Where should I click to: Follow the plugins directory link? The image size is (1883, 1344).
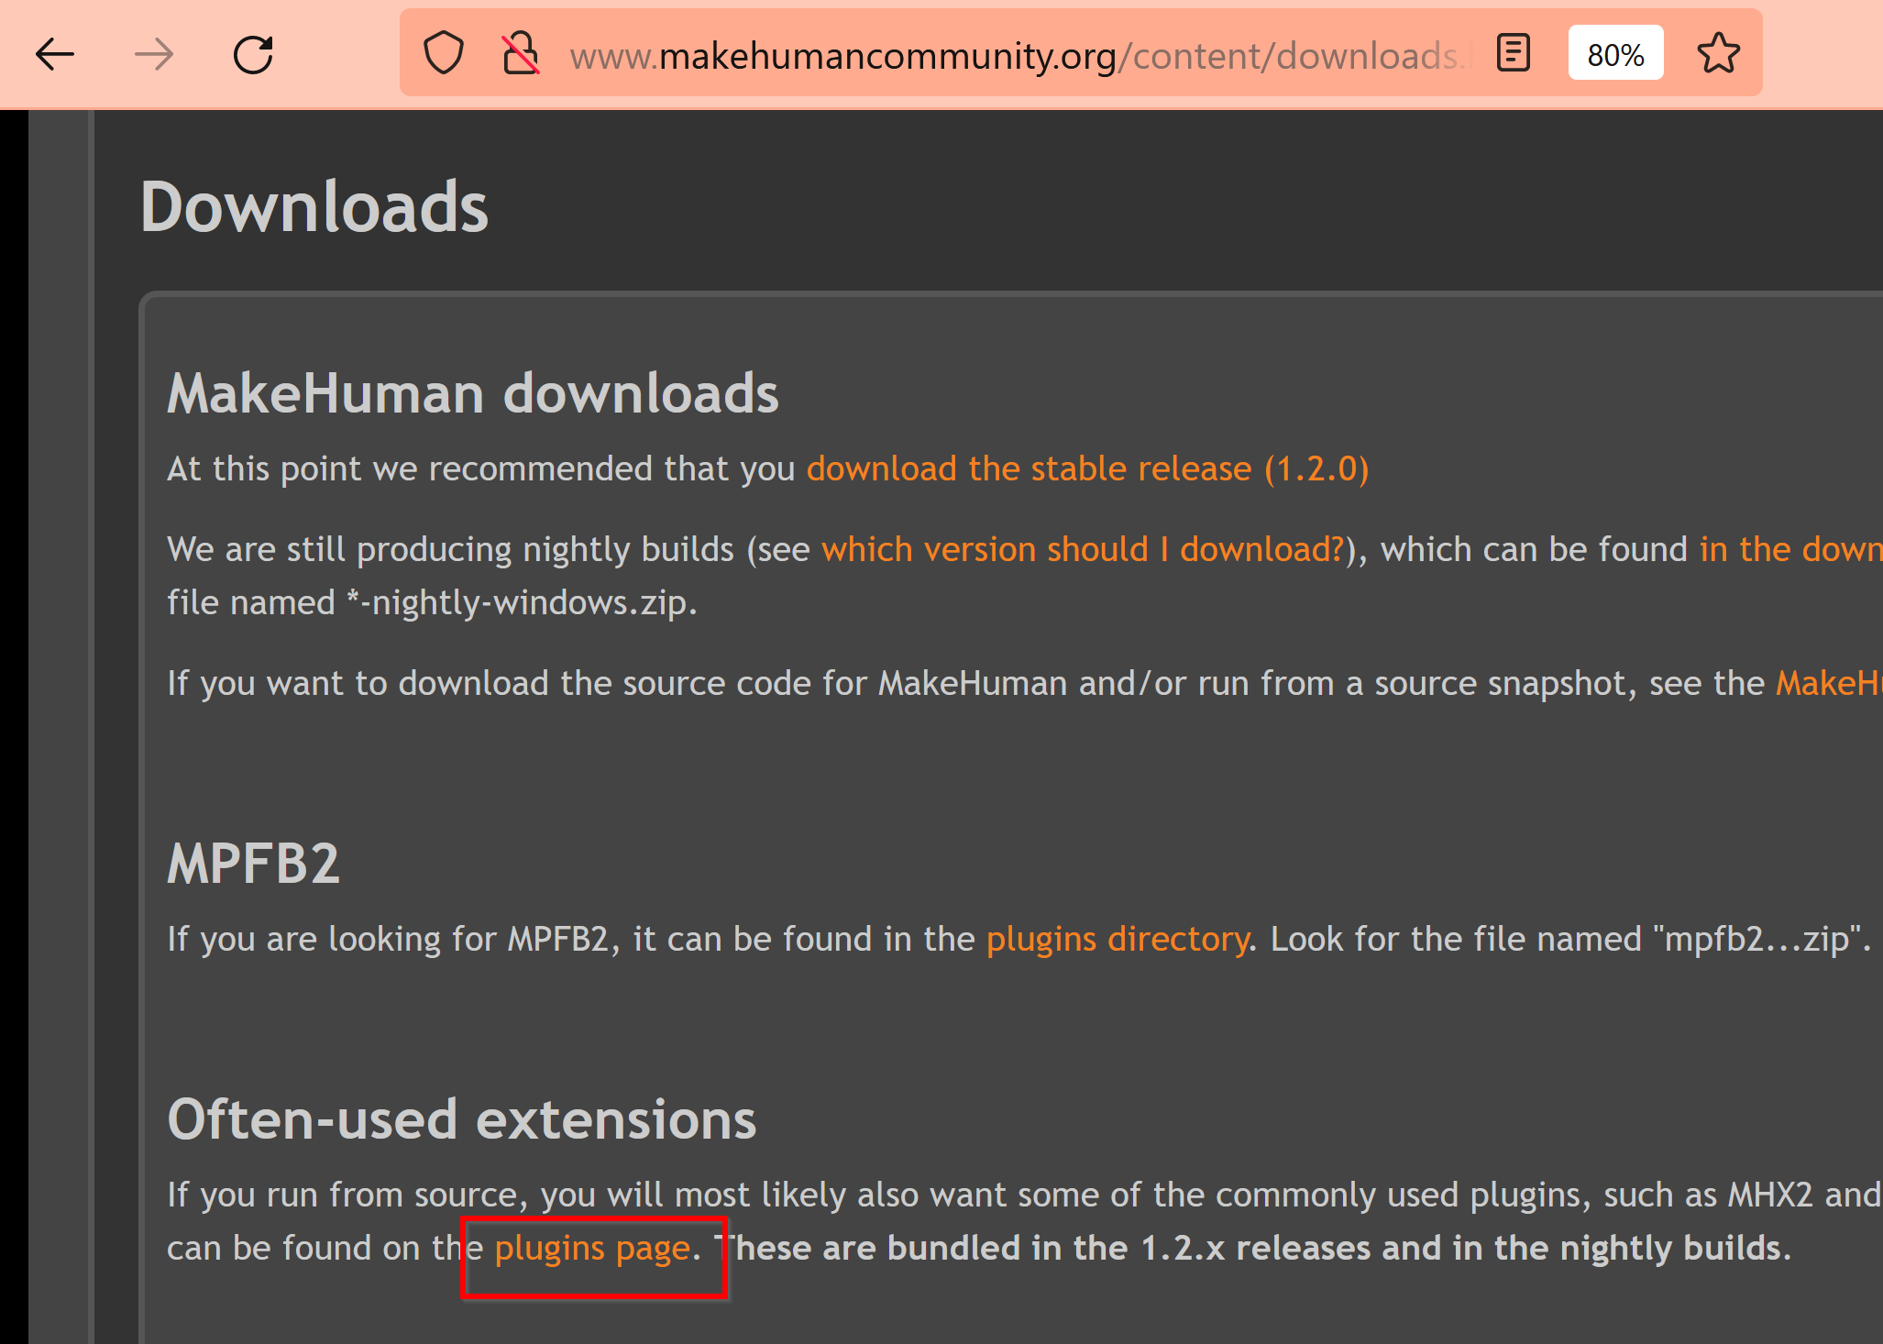click(1118, 939)
